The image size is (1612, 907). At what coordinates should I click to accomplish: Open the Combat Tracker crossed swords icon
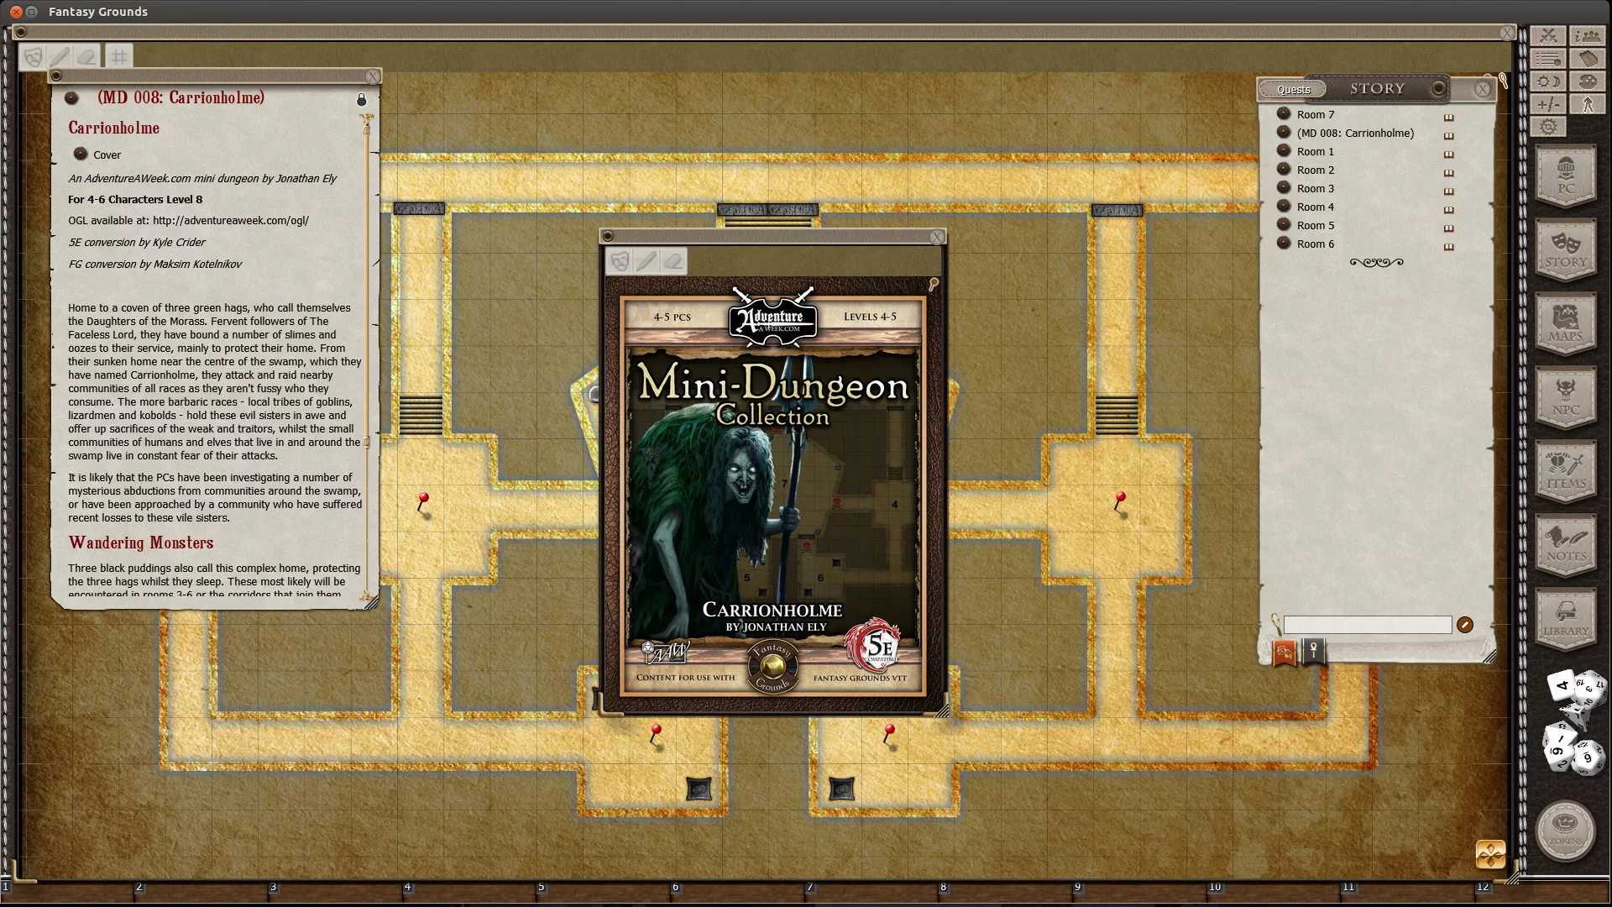click(x=1549, y=36)
